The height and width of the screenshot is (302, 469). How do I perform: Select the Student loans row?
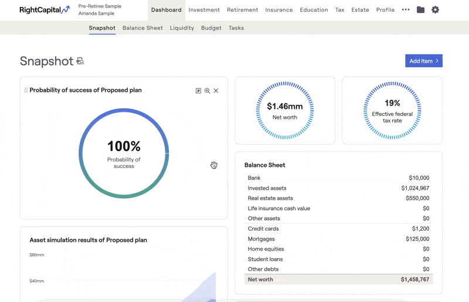339,259
